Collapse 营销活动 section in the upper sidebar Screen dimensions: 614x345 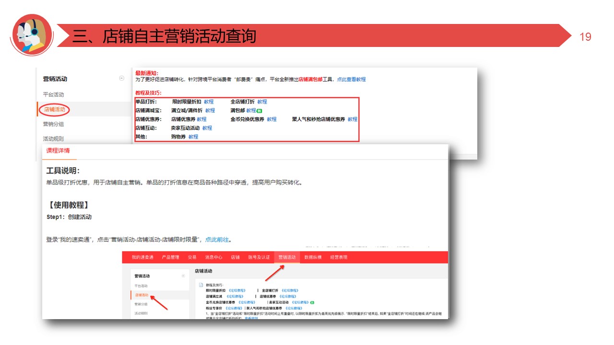tap(121, 79)
